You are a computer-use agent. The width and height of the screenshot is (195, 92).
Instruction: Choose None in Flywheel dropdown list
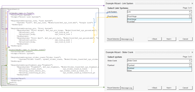159,70
